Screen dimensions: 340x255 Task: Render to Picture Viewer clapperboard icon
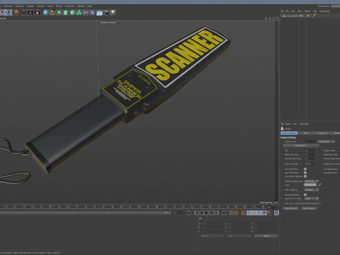coord(30,12)
